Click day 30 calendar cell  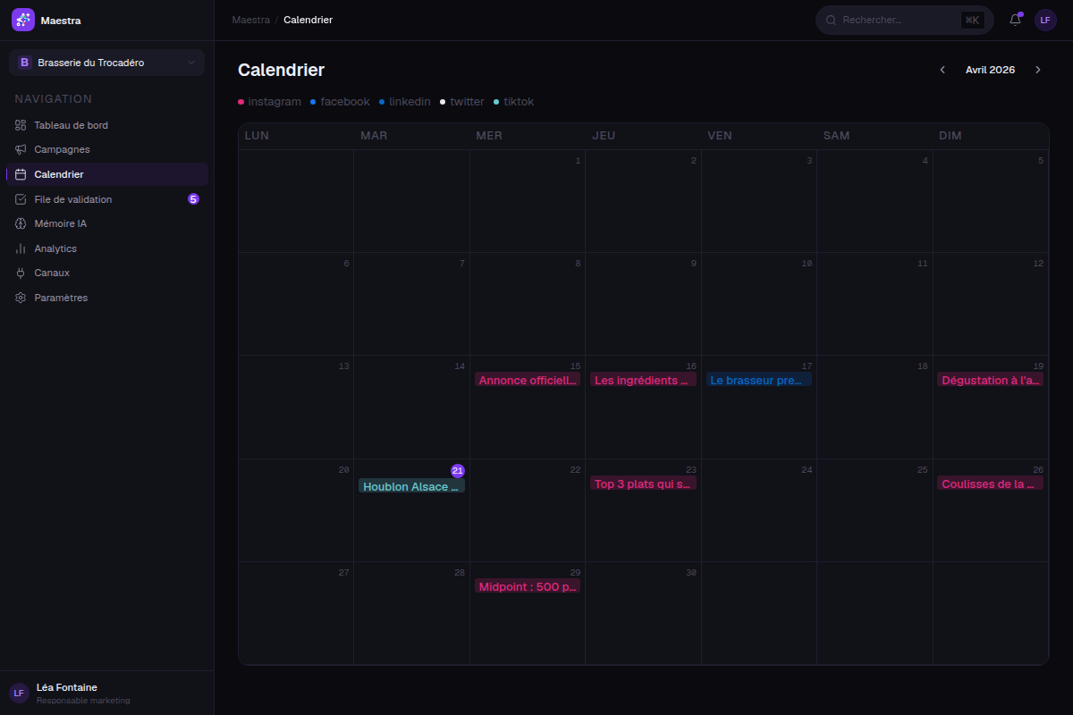(643, 613)
